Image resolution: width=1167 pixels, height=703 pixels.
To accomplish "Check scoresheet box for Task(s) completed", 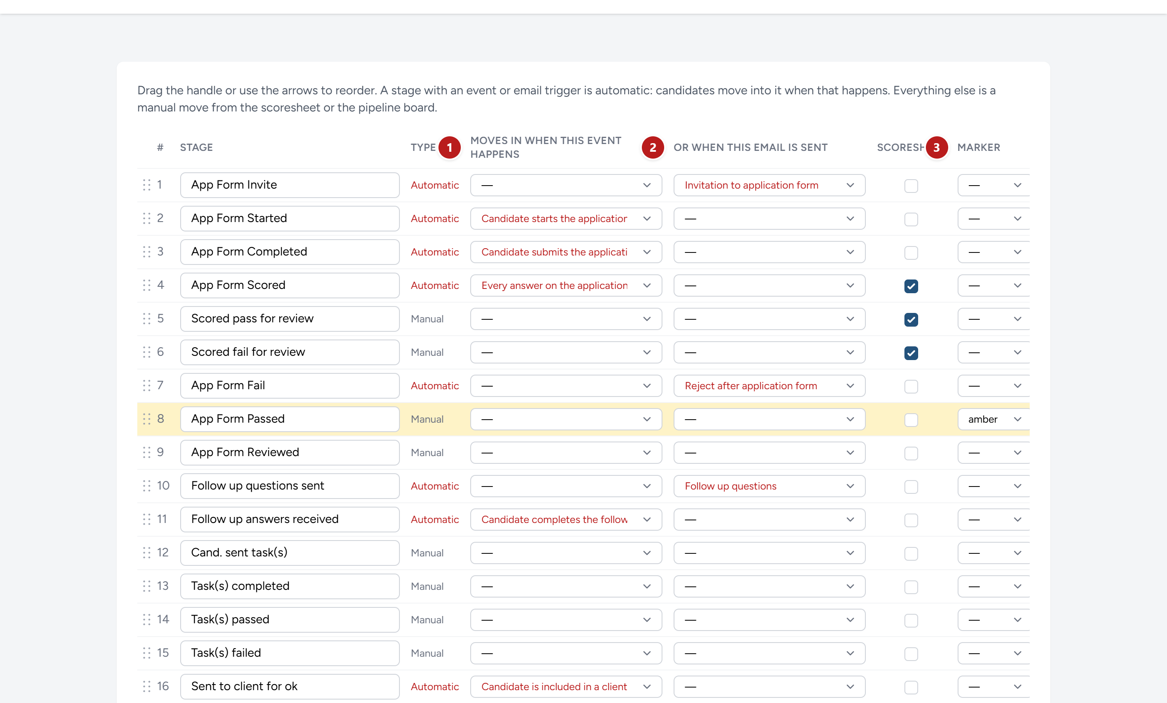I will pos(911,587).
